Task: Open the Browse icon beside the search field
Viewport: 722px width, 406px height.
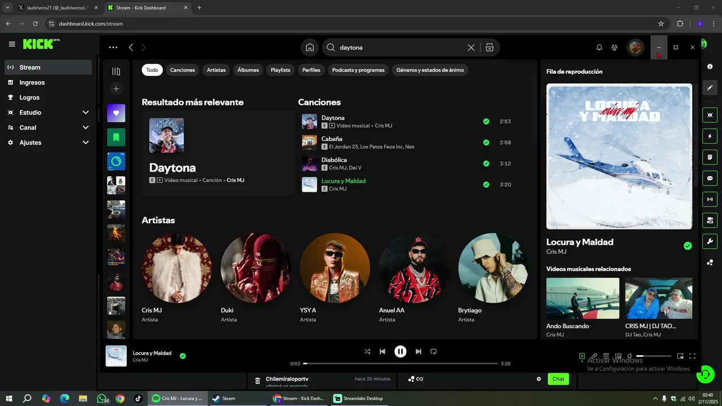Action: [489, 47]
